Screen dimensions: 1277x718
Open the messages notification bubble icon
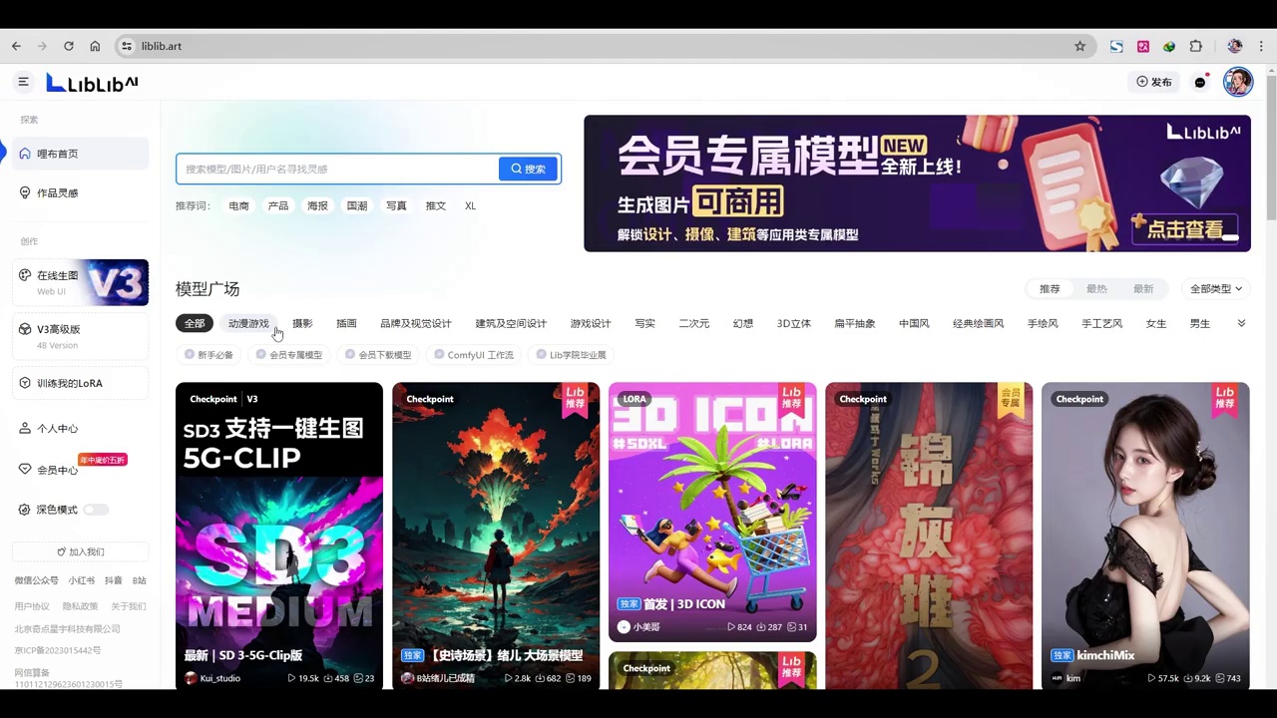click(1200, 82)
